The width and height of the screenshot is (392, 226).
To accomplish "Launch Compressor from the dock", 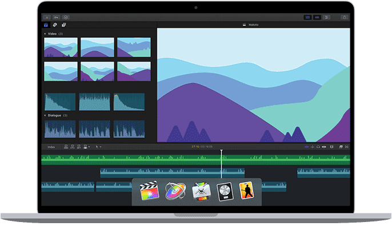I will (x=201, y=192).
